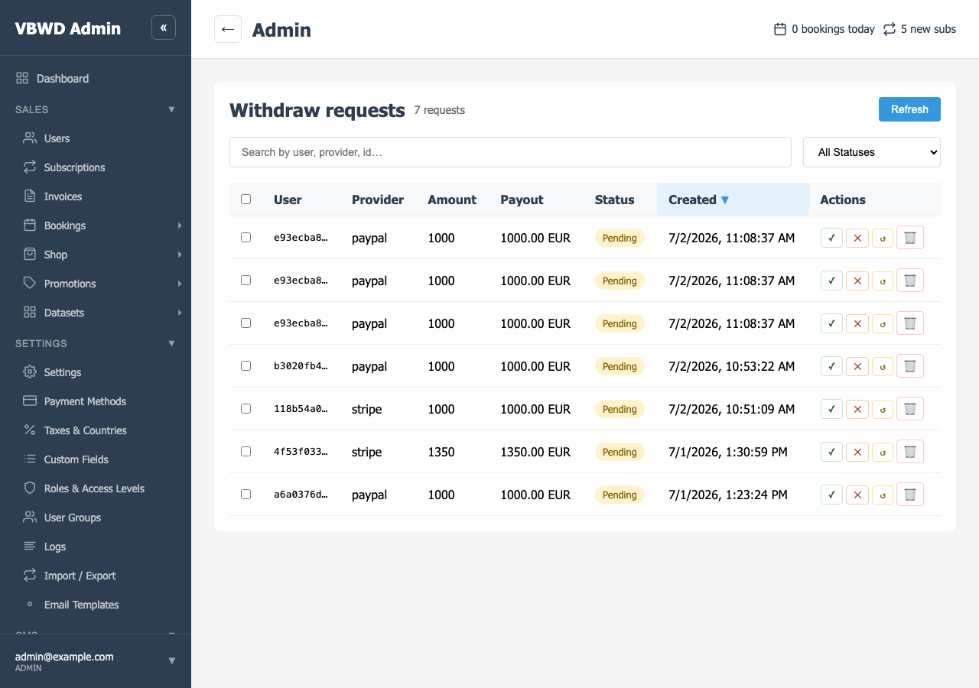
Task: Click the Dashboard grid icon
Action: pyautogui.click(x=22, y=78)
